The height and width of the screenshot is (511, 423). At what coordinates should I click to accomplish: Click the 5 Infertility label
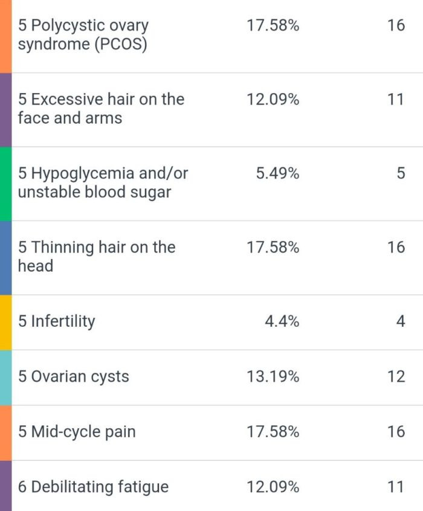[56, 321]
